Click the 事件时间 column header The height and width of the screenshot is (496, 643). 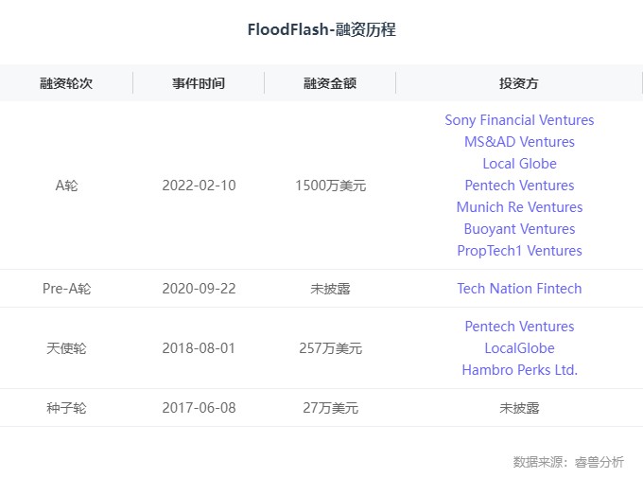pyautogui.click(x=198, y=83)
